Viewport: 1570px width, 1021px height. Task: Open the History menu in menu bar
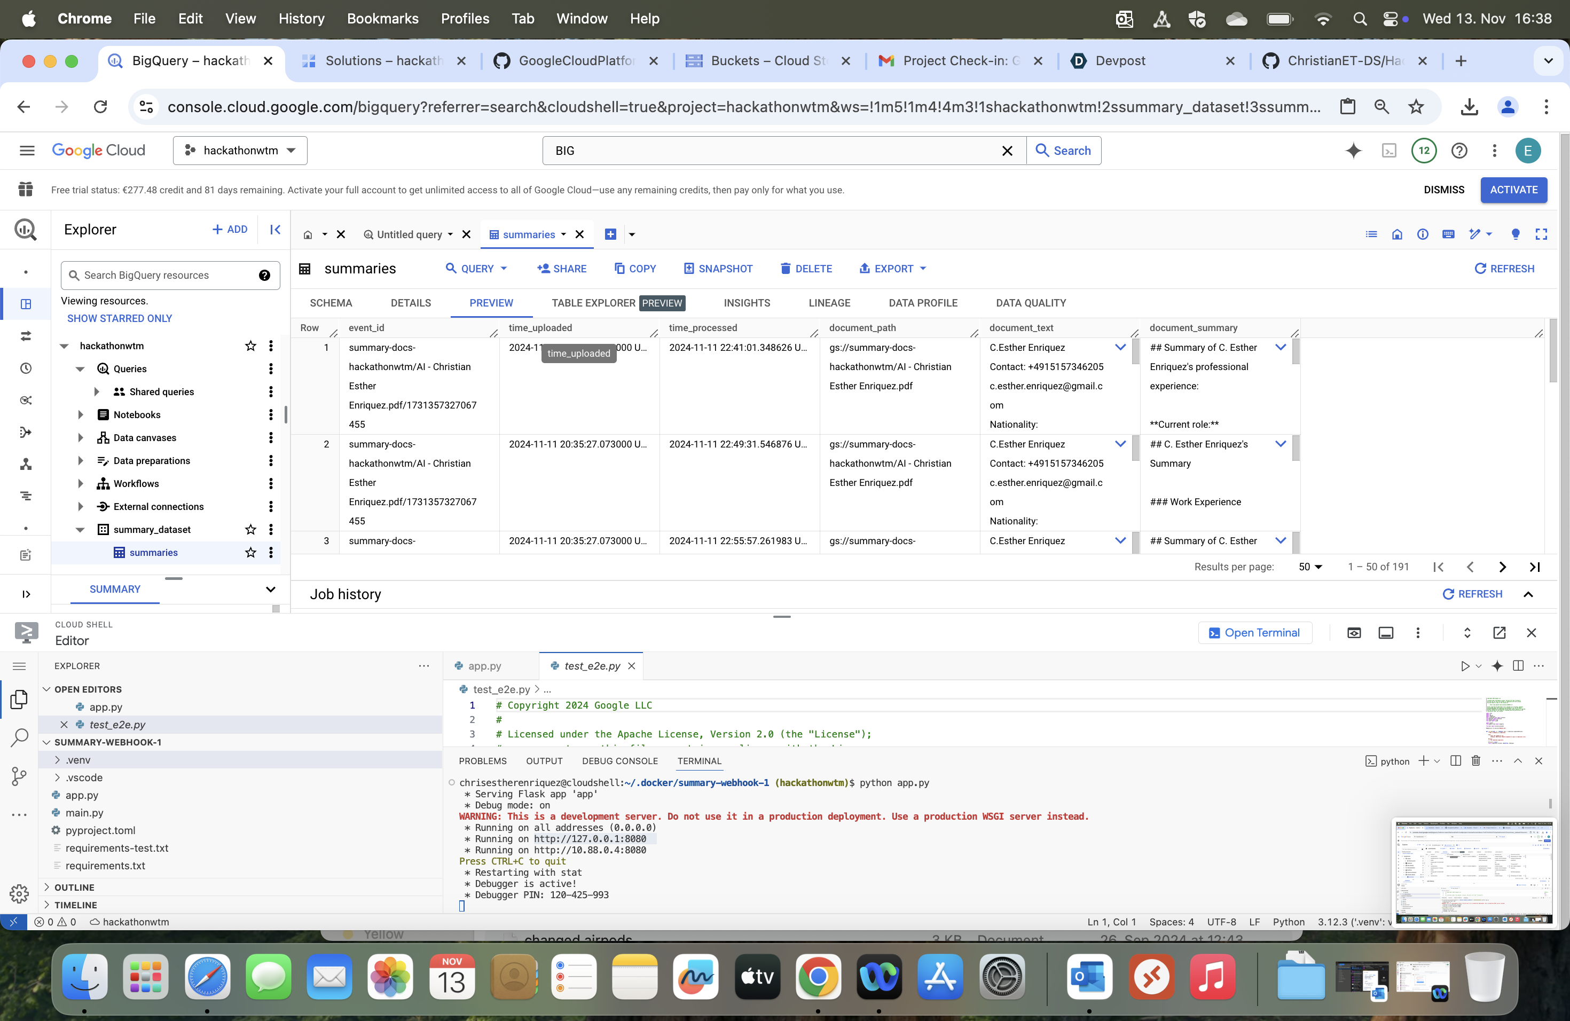point(301,19)
